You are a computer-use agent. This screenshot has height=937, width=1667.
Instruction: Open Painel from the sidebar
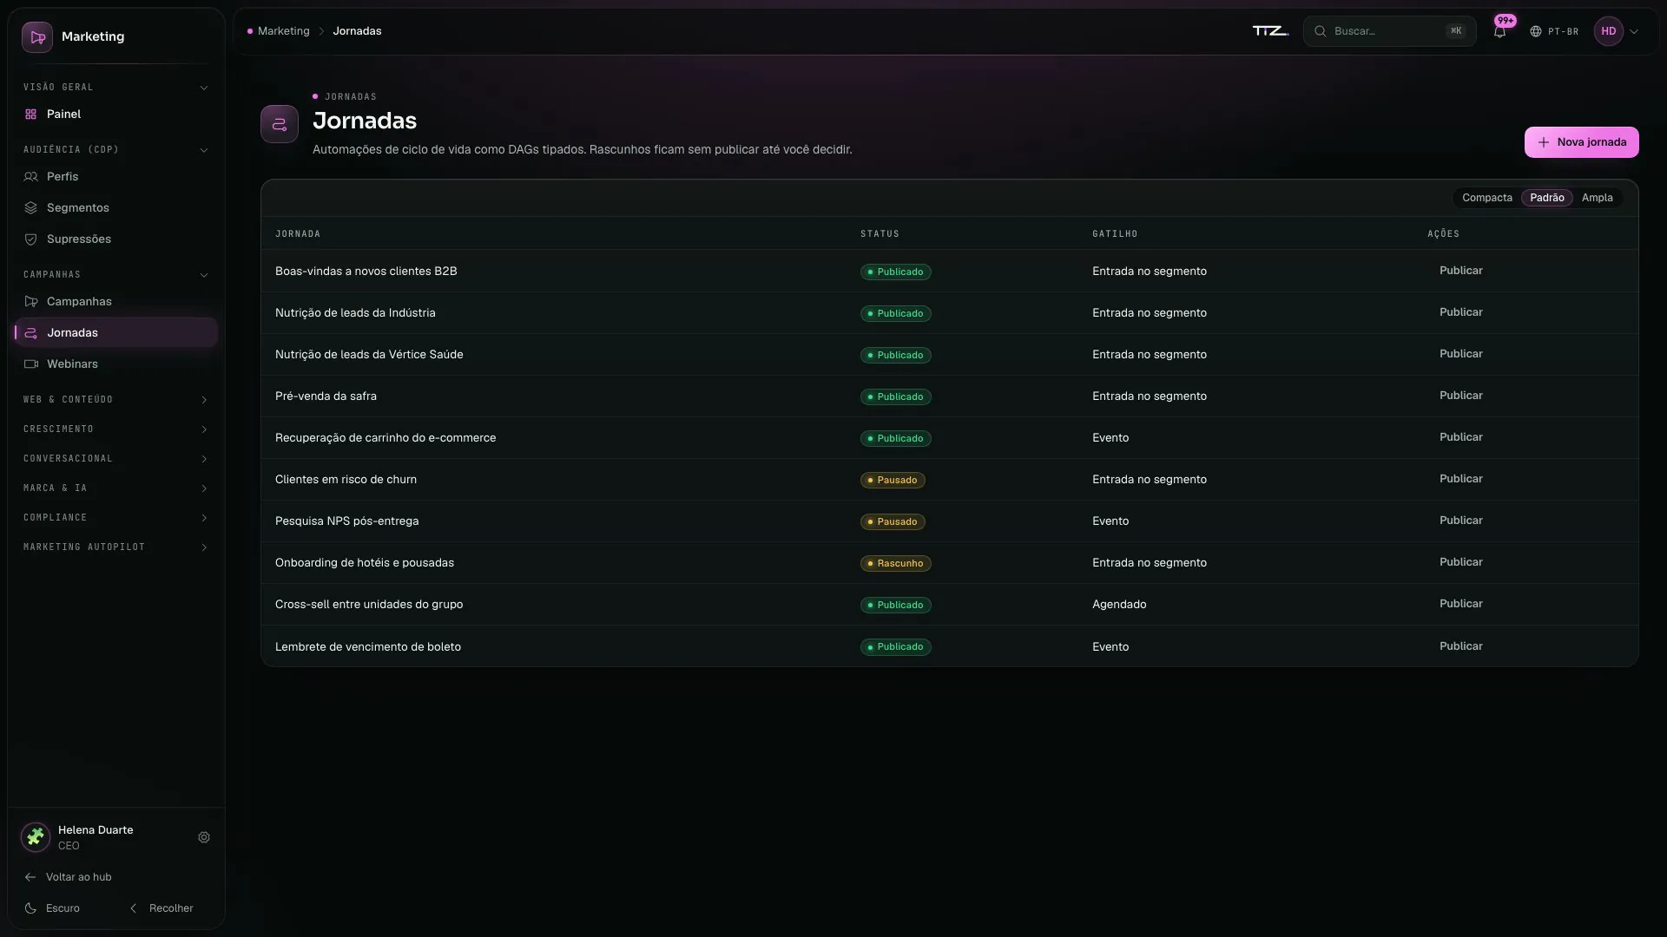pyautogui.click(x=115, y=115)
